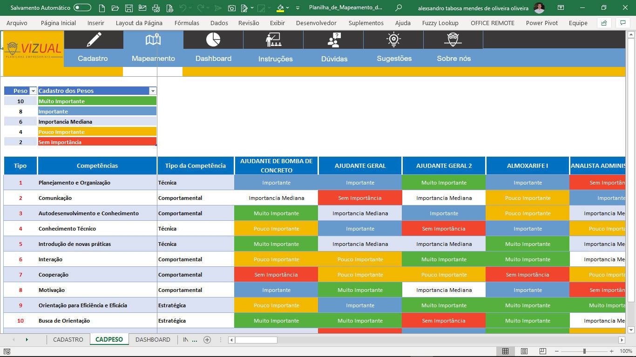Click the search magnifier in title bar
636x357 pixels.
click(x=399, y=8)
